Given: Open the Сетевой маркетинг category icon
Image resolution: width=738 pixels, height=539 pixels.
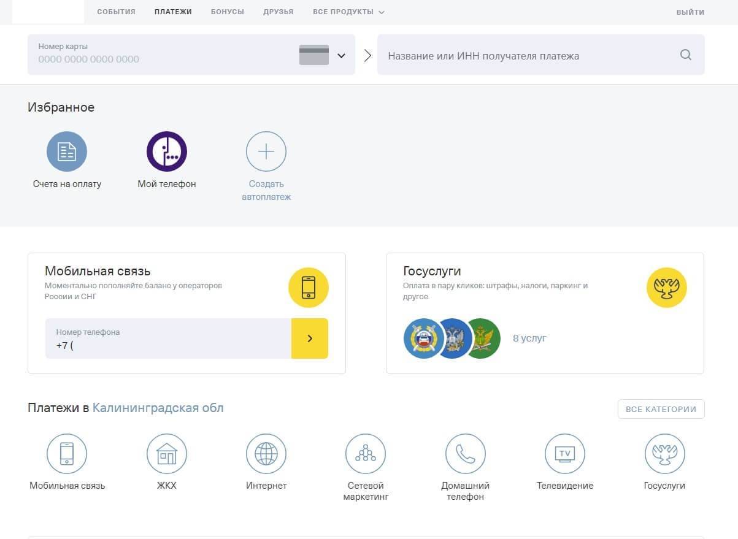Looking at the screenshot, I should [x=366, y=454].
